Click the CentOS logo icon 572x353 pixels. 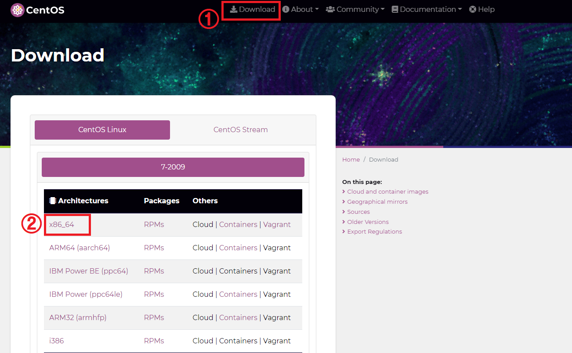17,10
